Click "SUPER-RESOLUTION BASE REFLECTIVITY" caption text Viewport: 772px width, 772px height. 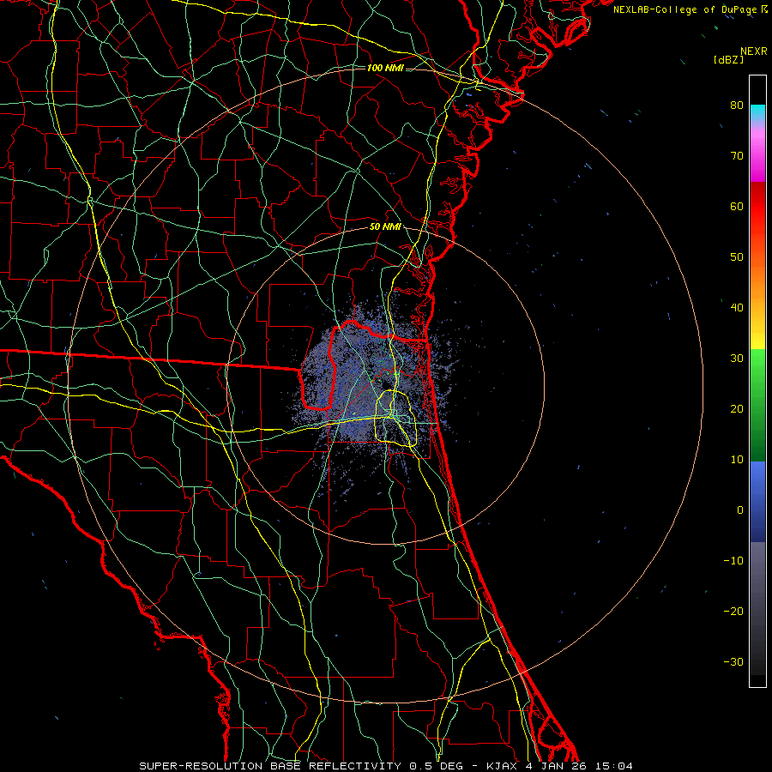(x=270, y=766)
